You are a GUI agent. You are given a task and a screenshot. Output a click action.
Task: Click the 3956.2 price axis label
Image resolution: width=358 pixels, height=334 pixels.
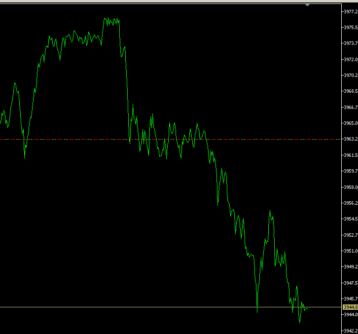tap(350, 203)
